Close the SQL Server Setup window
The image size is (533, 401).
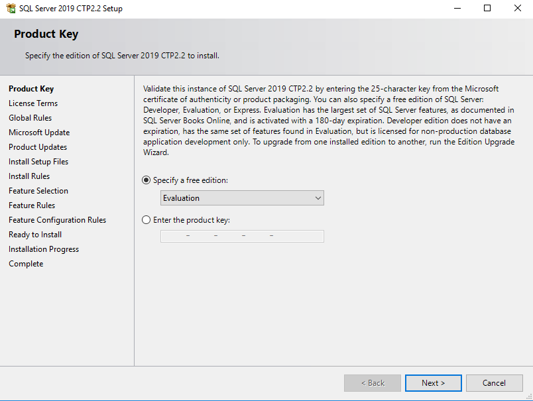pyautogui.click(x=517, y=8)
